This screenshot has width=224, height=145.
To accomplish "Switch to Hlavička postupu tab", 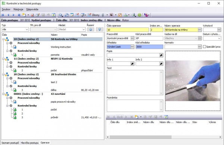I will 29,143.
